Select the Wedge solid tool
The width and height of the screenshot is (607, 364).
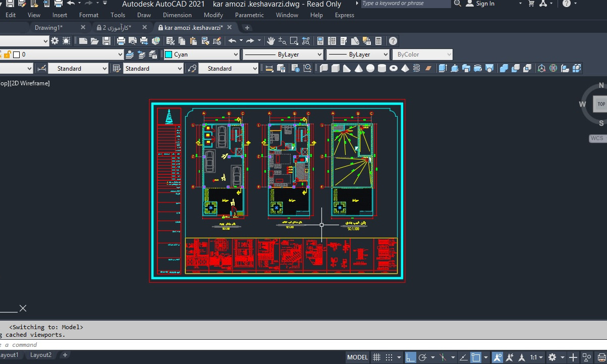(x=347, y=68)
